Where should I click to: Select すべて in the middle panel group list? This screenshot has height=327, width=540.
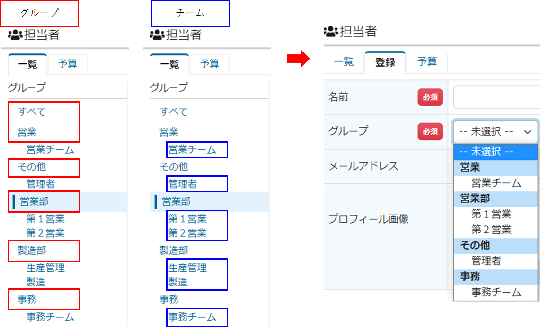[x=174, y=112]
